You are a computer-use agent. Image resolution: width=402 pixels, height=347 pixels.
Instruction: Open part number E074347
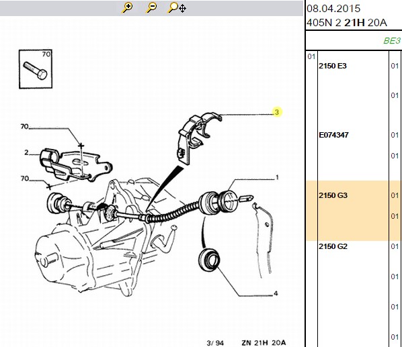tap(333, 135)
